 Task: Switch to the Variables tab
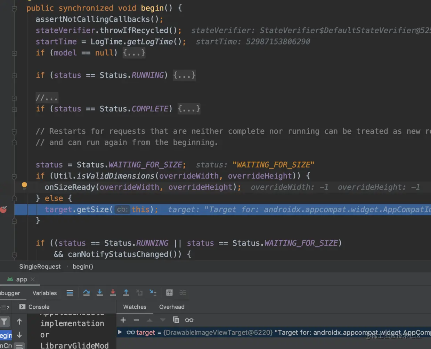(44, 293)
